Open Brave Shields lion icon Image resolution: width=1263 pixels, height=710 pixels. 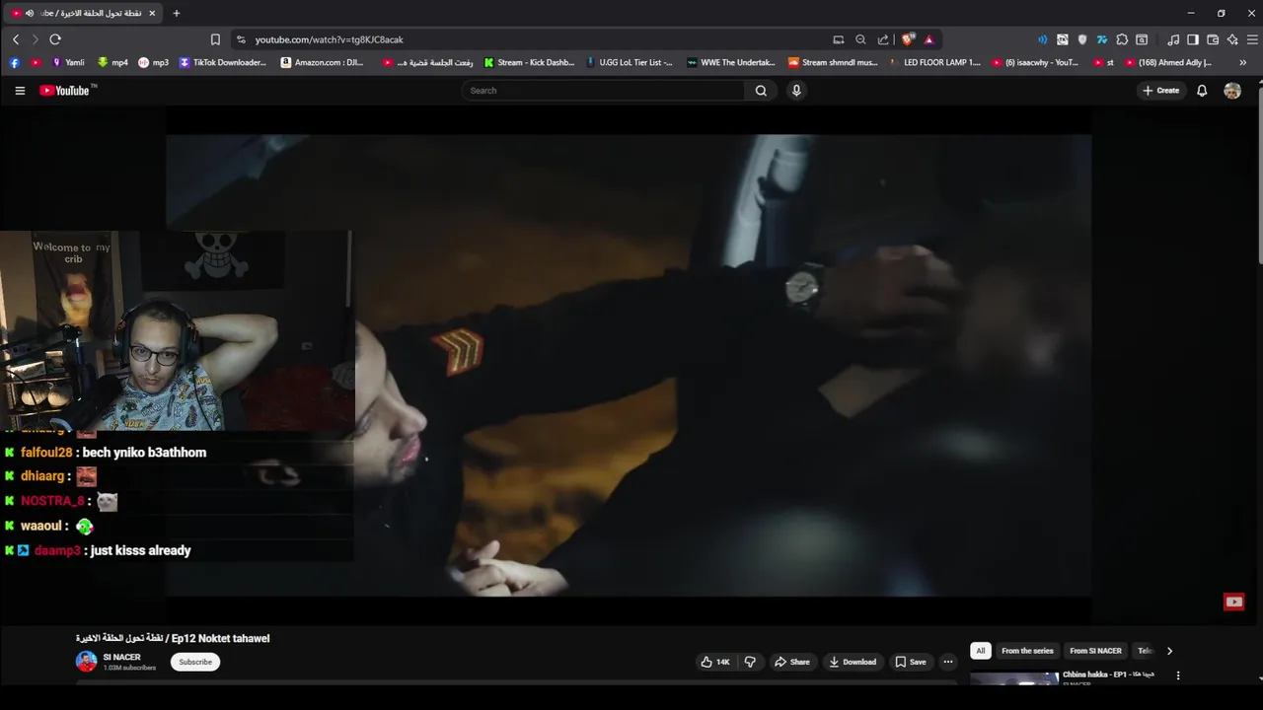[908, 39]
